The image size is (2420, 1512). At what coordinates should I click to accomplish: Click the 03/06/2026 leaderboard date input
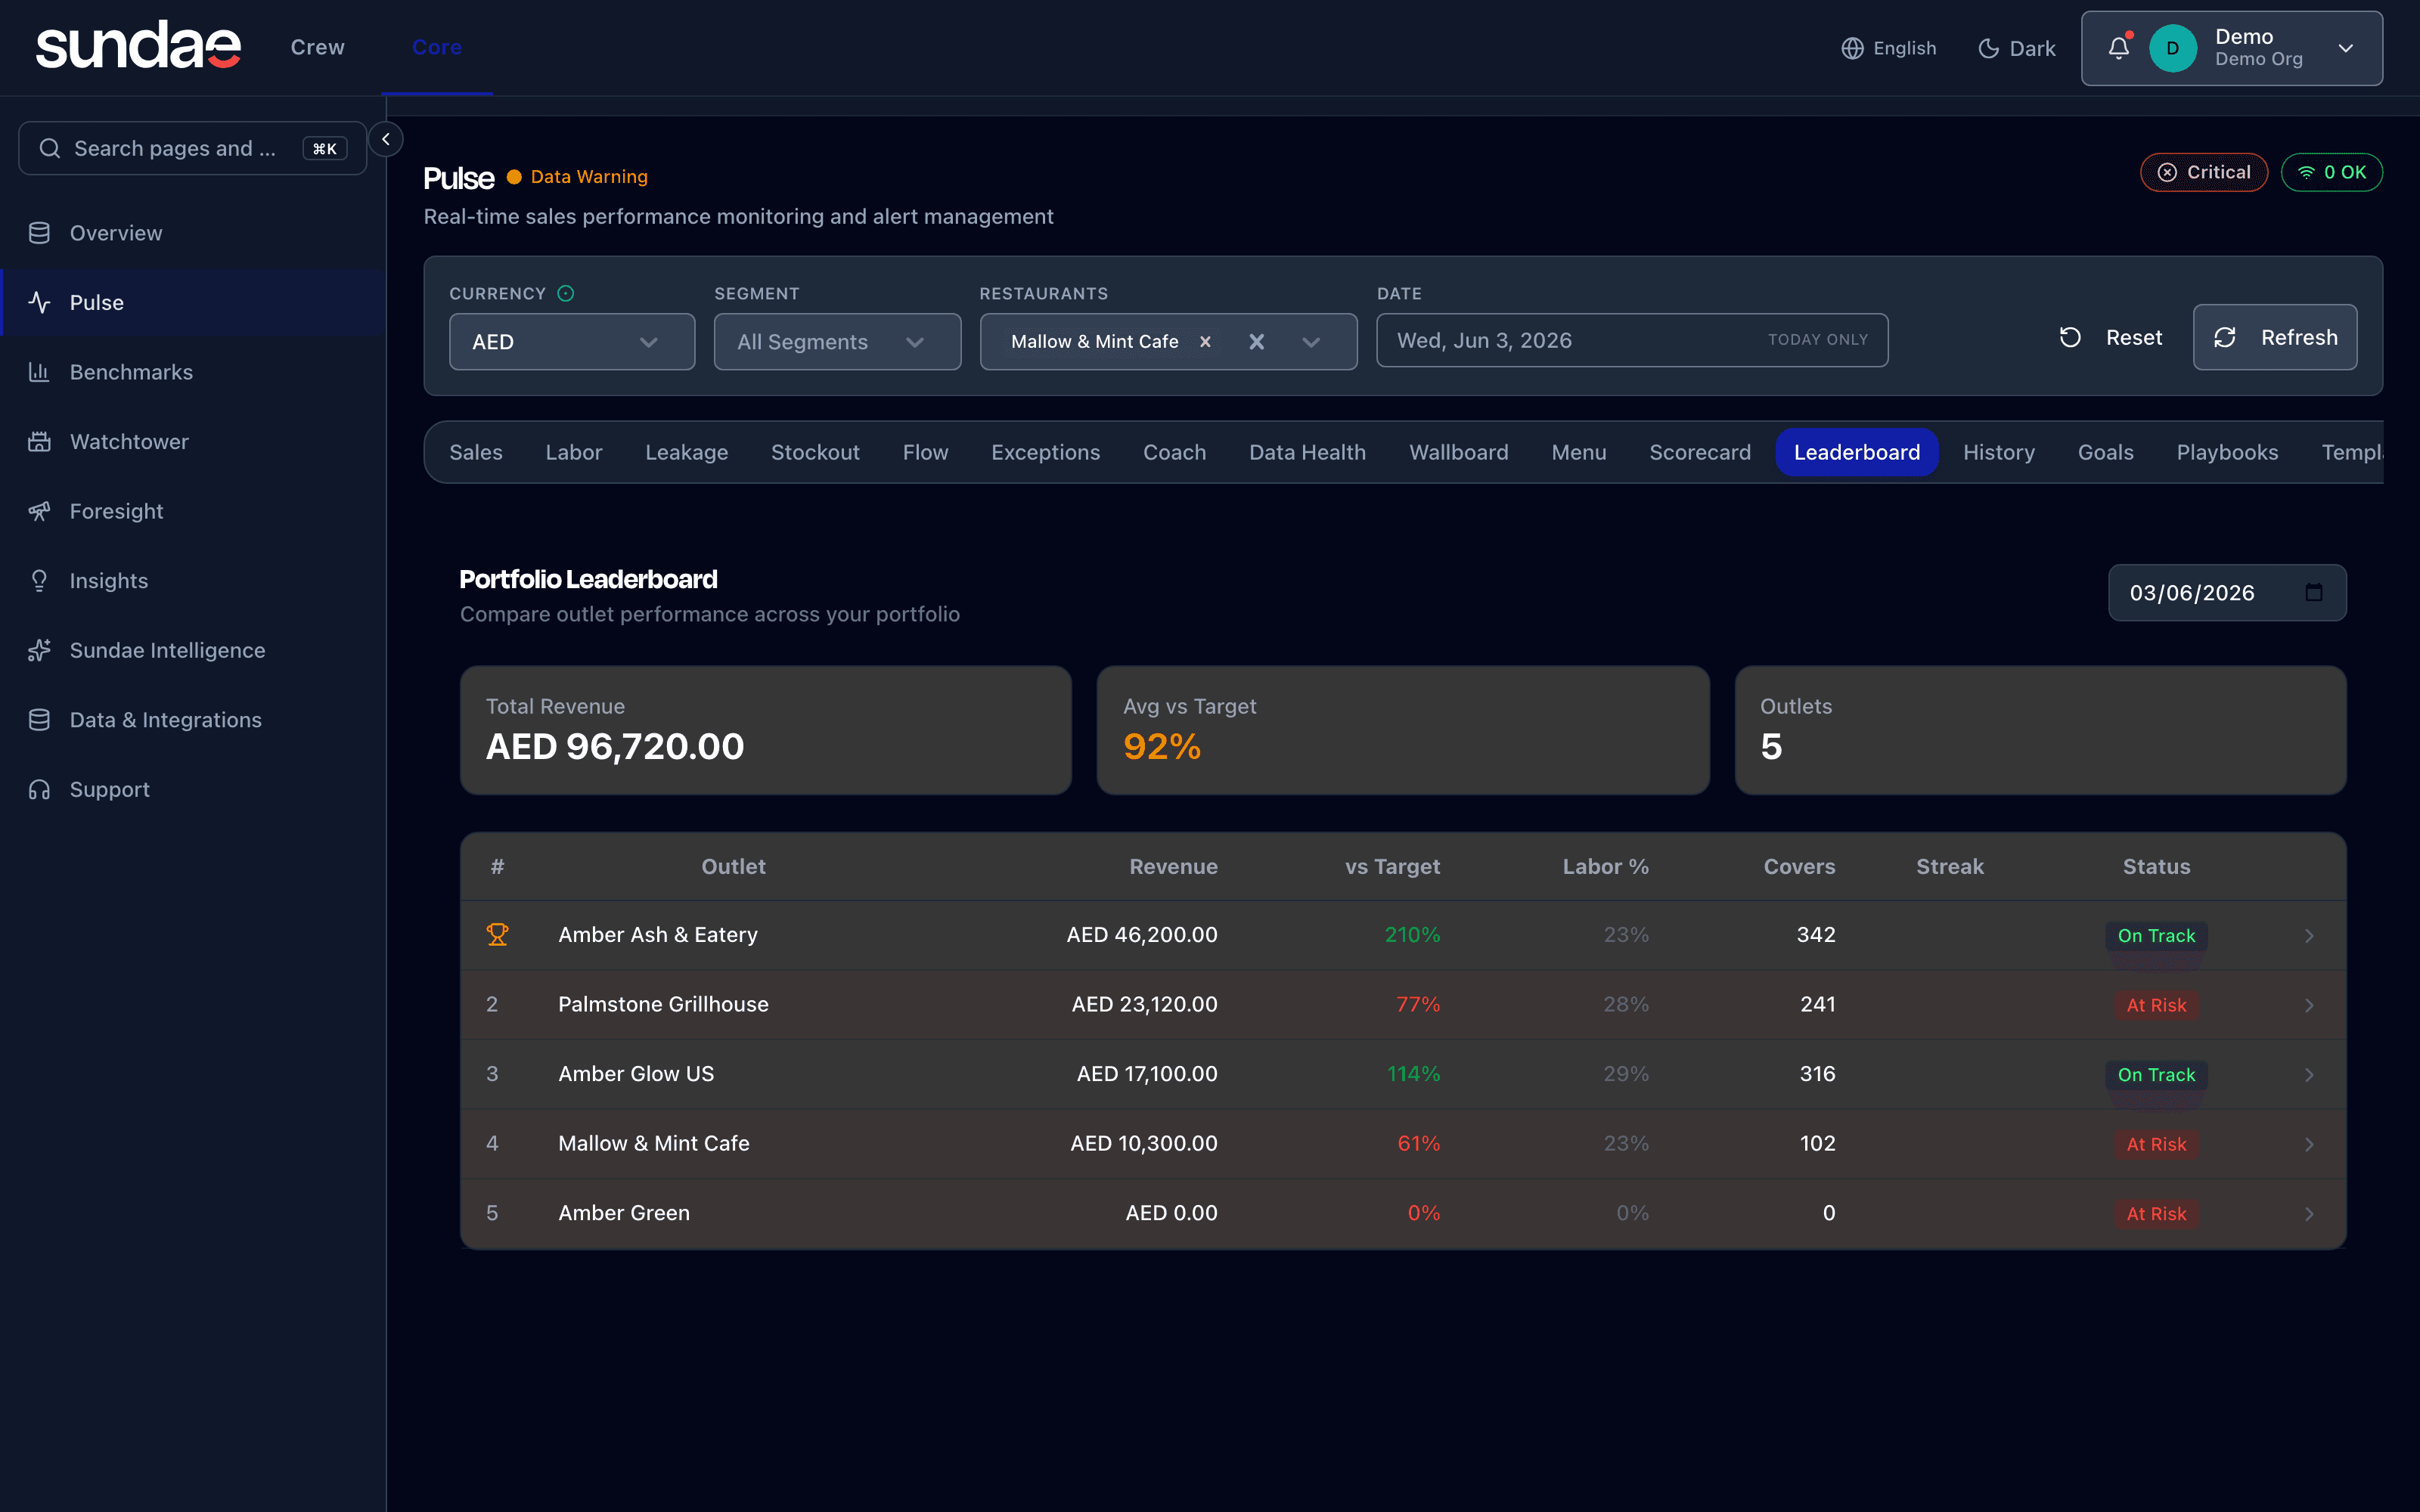tap(2227, 592)
